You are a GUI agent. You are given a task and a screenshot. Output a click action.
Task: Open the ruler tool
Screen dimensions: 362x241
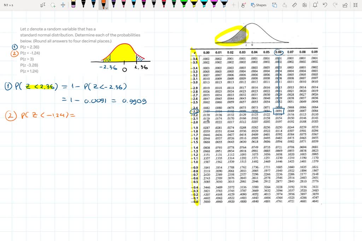pos(294,5)
